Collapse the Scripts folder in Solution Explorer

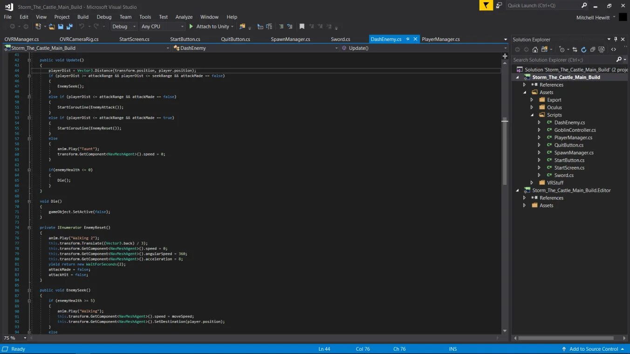(532, 115)
